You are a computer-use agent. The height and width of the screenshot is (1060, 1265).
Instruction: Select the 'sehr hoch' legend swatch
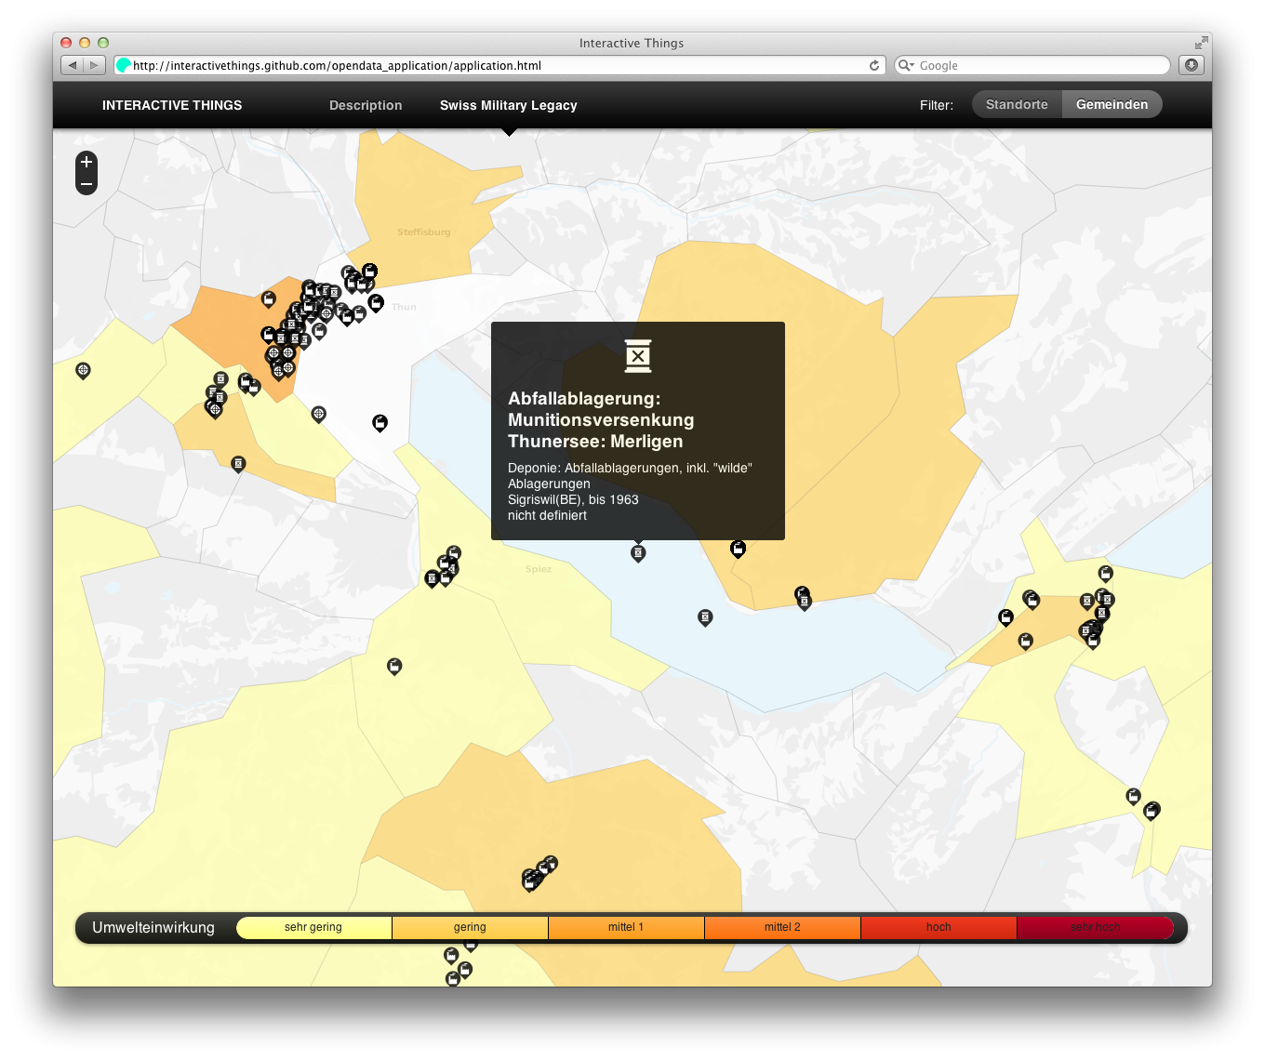(x=1095, y=927)
